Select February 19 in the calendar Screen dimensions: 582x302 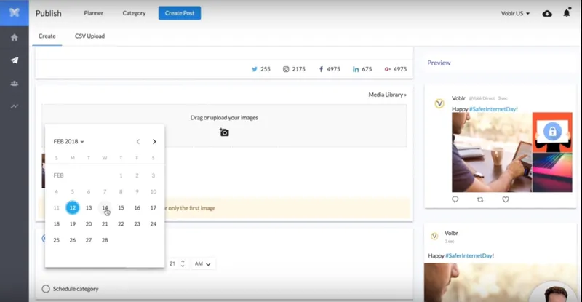pos(72,224)
